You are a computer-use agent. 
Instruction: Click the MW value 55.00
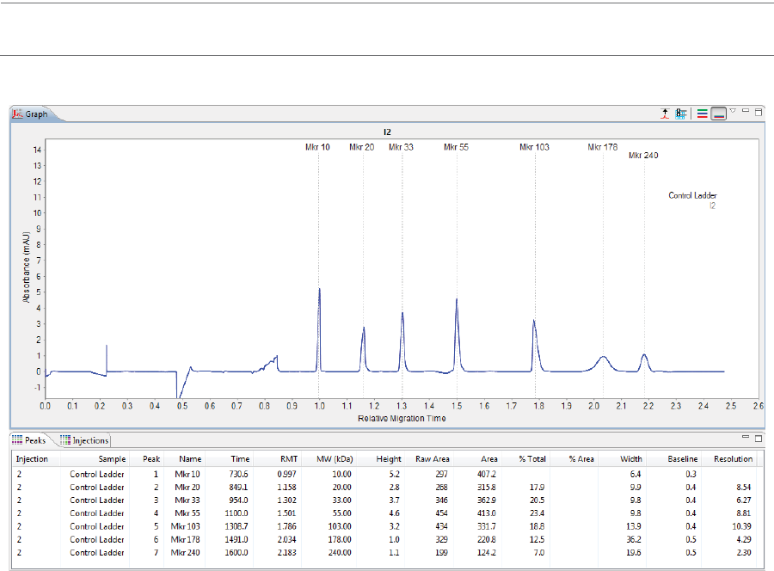point(341,513)
